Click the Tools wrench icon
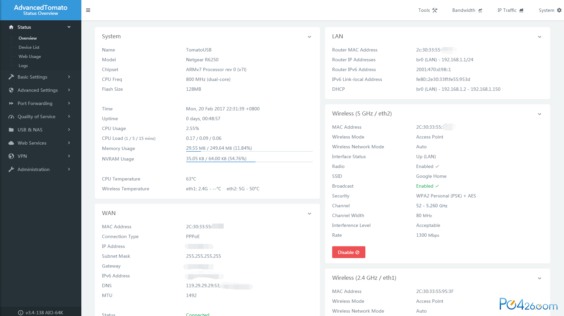The height and width of the screenshot is (316, 564). [x=435, y=10]
